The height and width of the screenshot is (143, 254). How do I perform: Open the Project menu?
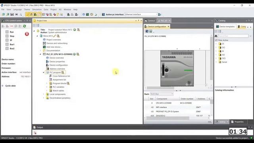coord(54,10)
